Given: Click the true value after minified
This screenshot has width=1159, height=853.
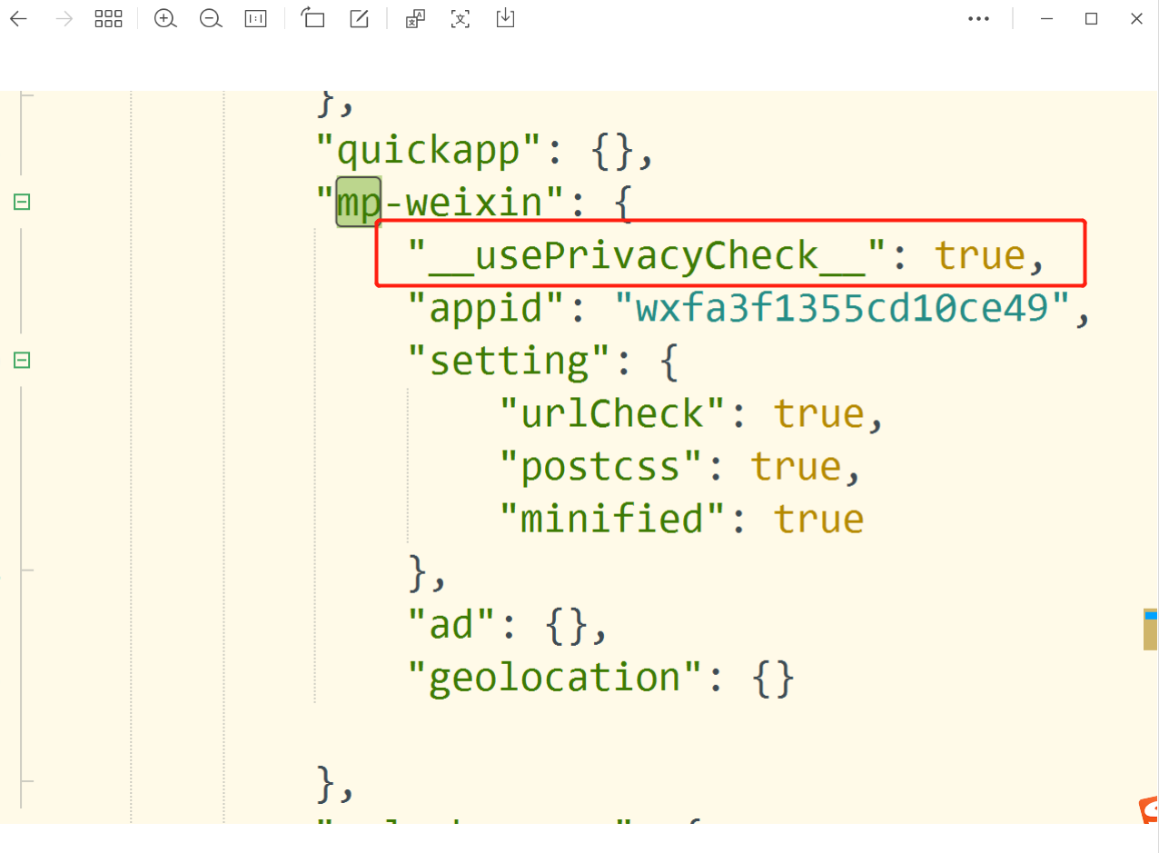Looking at the screenshot, I should (x=818, y=520).
